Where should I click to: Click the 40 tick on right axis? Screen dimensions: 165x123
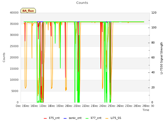(x=153, y=72)
